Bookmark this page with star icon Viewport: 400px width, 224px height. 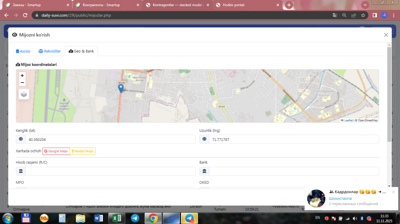pyautogui.click(x=363, y=15)
